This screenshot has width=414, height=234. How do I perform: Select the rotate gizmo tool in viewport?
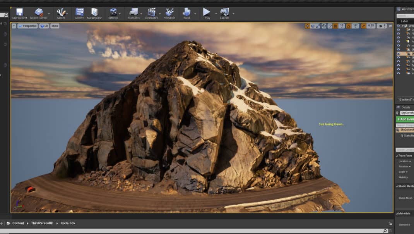click(x=313, y=26)
